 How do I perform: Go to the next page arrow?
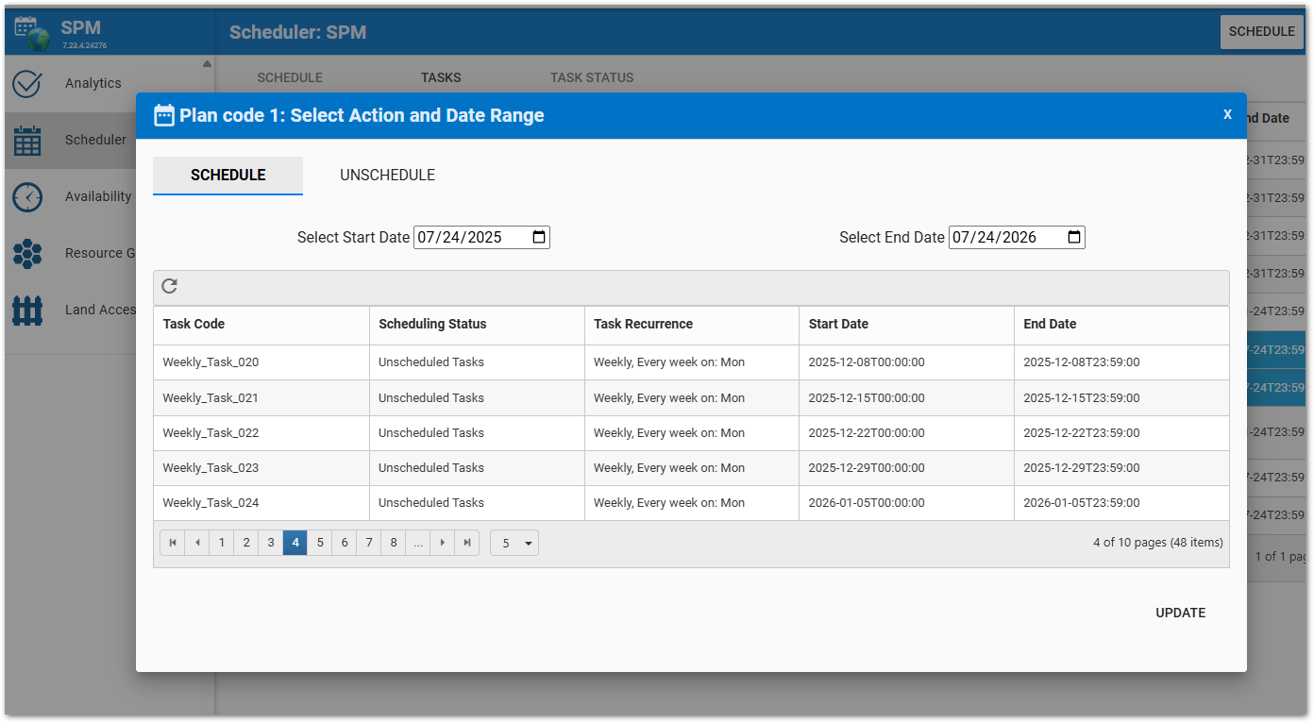pyautogui.click(x=443, y=543)
